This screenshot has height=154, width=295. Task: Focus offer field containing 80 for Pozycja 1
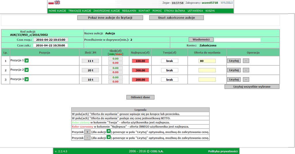pos(207,61)
